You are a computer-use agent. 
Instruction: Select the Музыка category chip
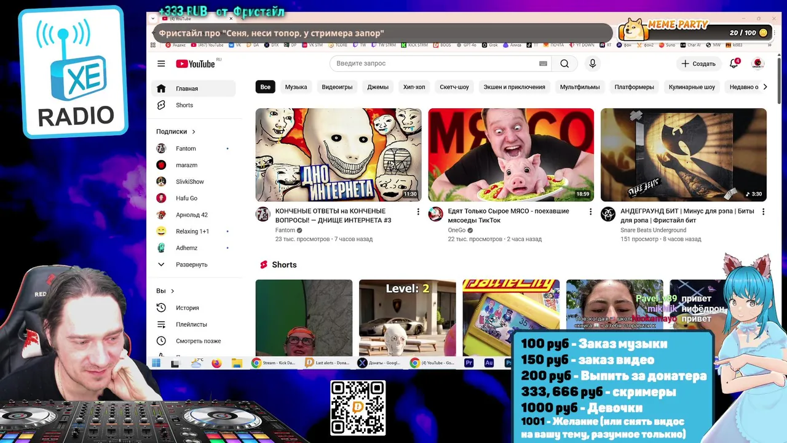click(x=296, y=87)
